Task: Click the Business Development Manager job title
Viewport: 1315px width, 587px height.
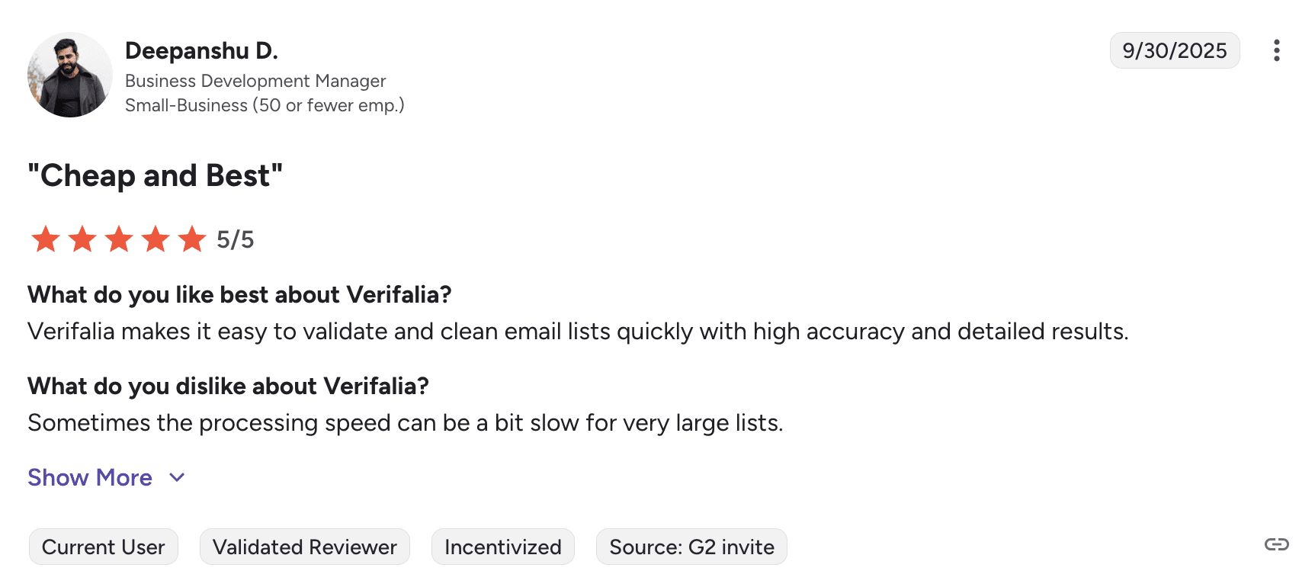Action: tap(255, 81)
